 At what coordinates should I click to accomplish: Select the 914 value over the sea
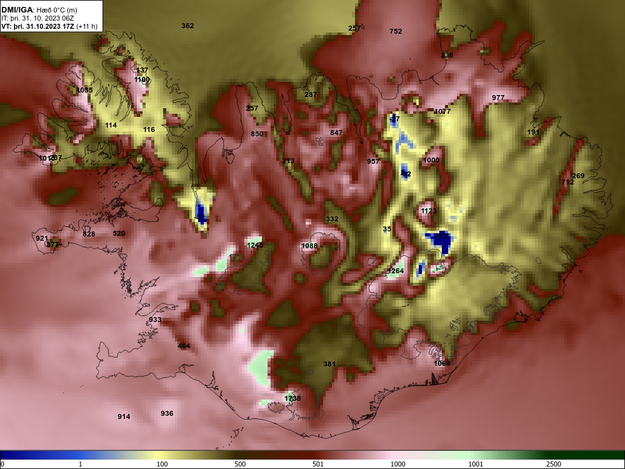124,416
